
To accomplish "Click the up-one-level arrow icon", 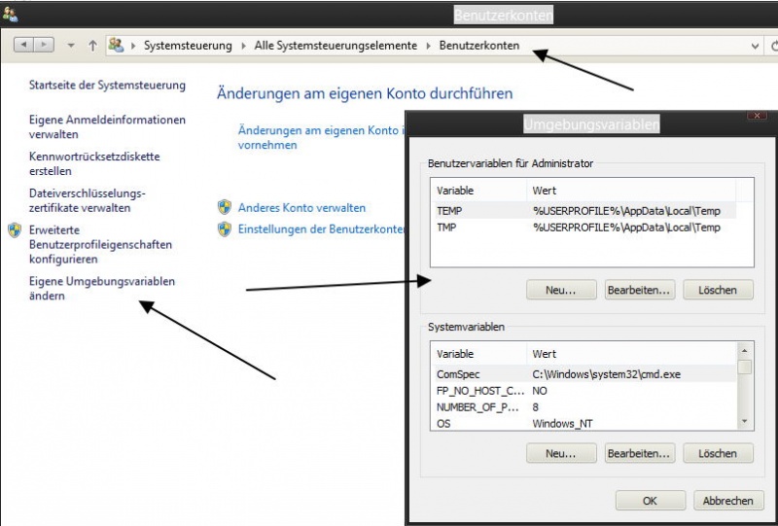I will 92,46.
